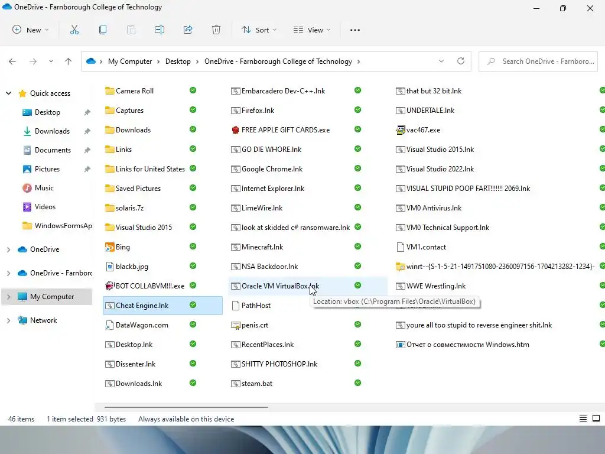Select the Embarcadero Dev-C++.lnk shortcut

278,90
